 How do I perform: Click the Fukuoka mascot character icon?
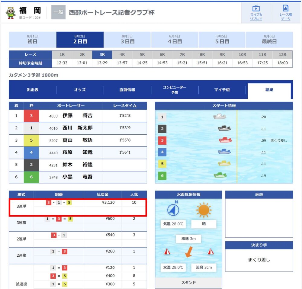[11, 13]
